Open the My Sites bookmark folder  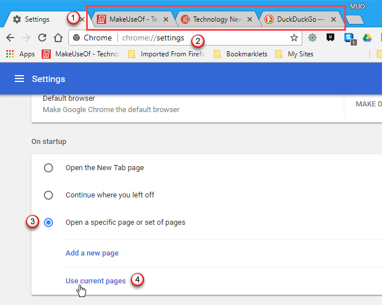click(294, 54)
